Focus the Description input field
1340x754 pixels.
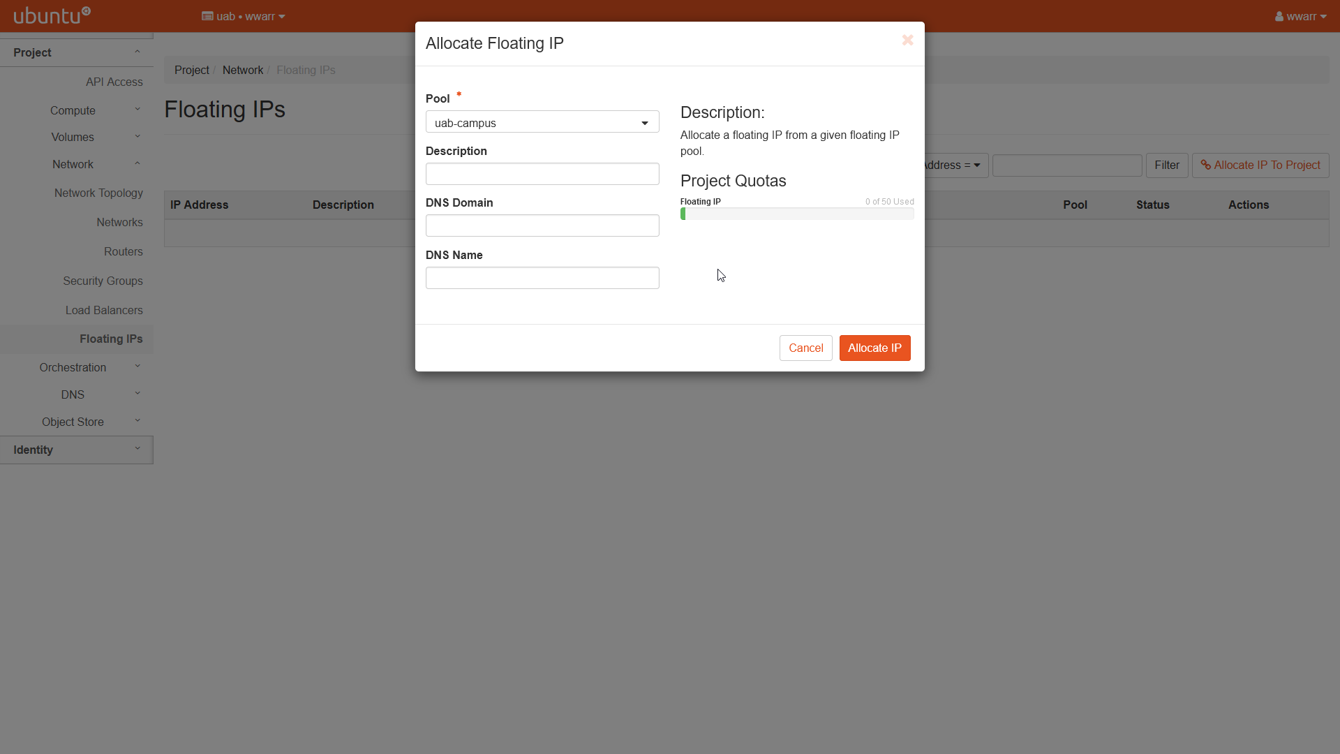pyautogui.click(x=542, y=174)
